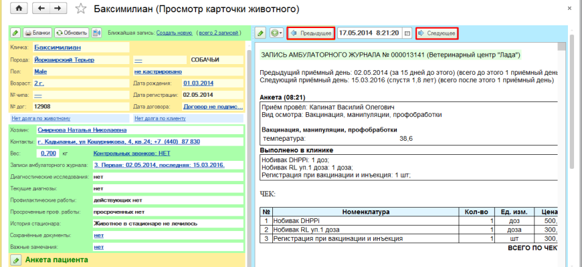Open the Бланки print forms button

[37, 33]
